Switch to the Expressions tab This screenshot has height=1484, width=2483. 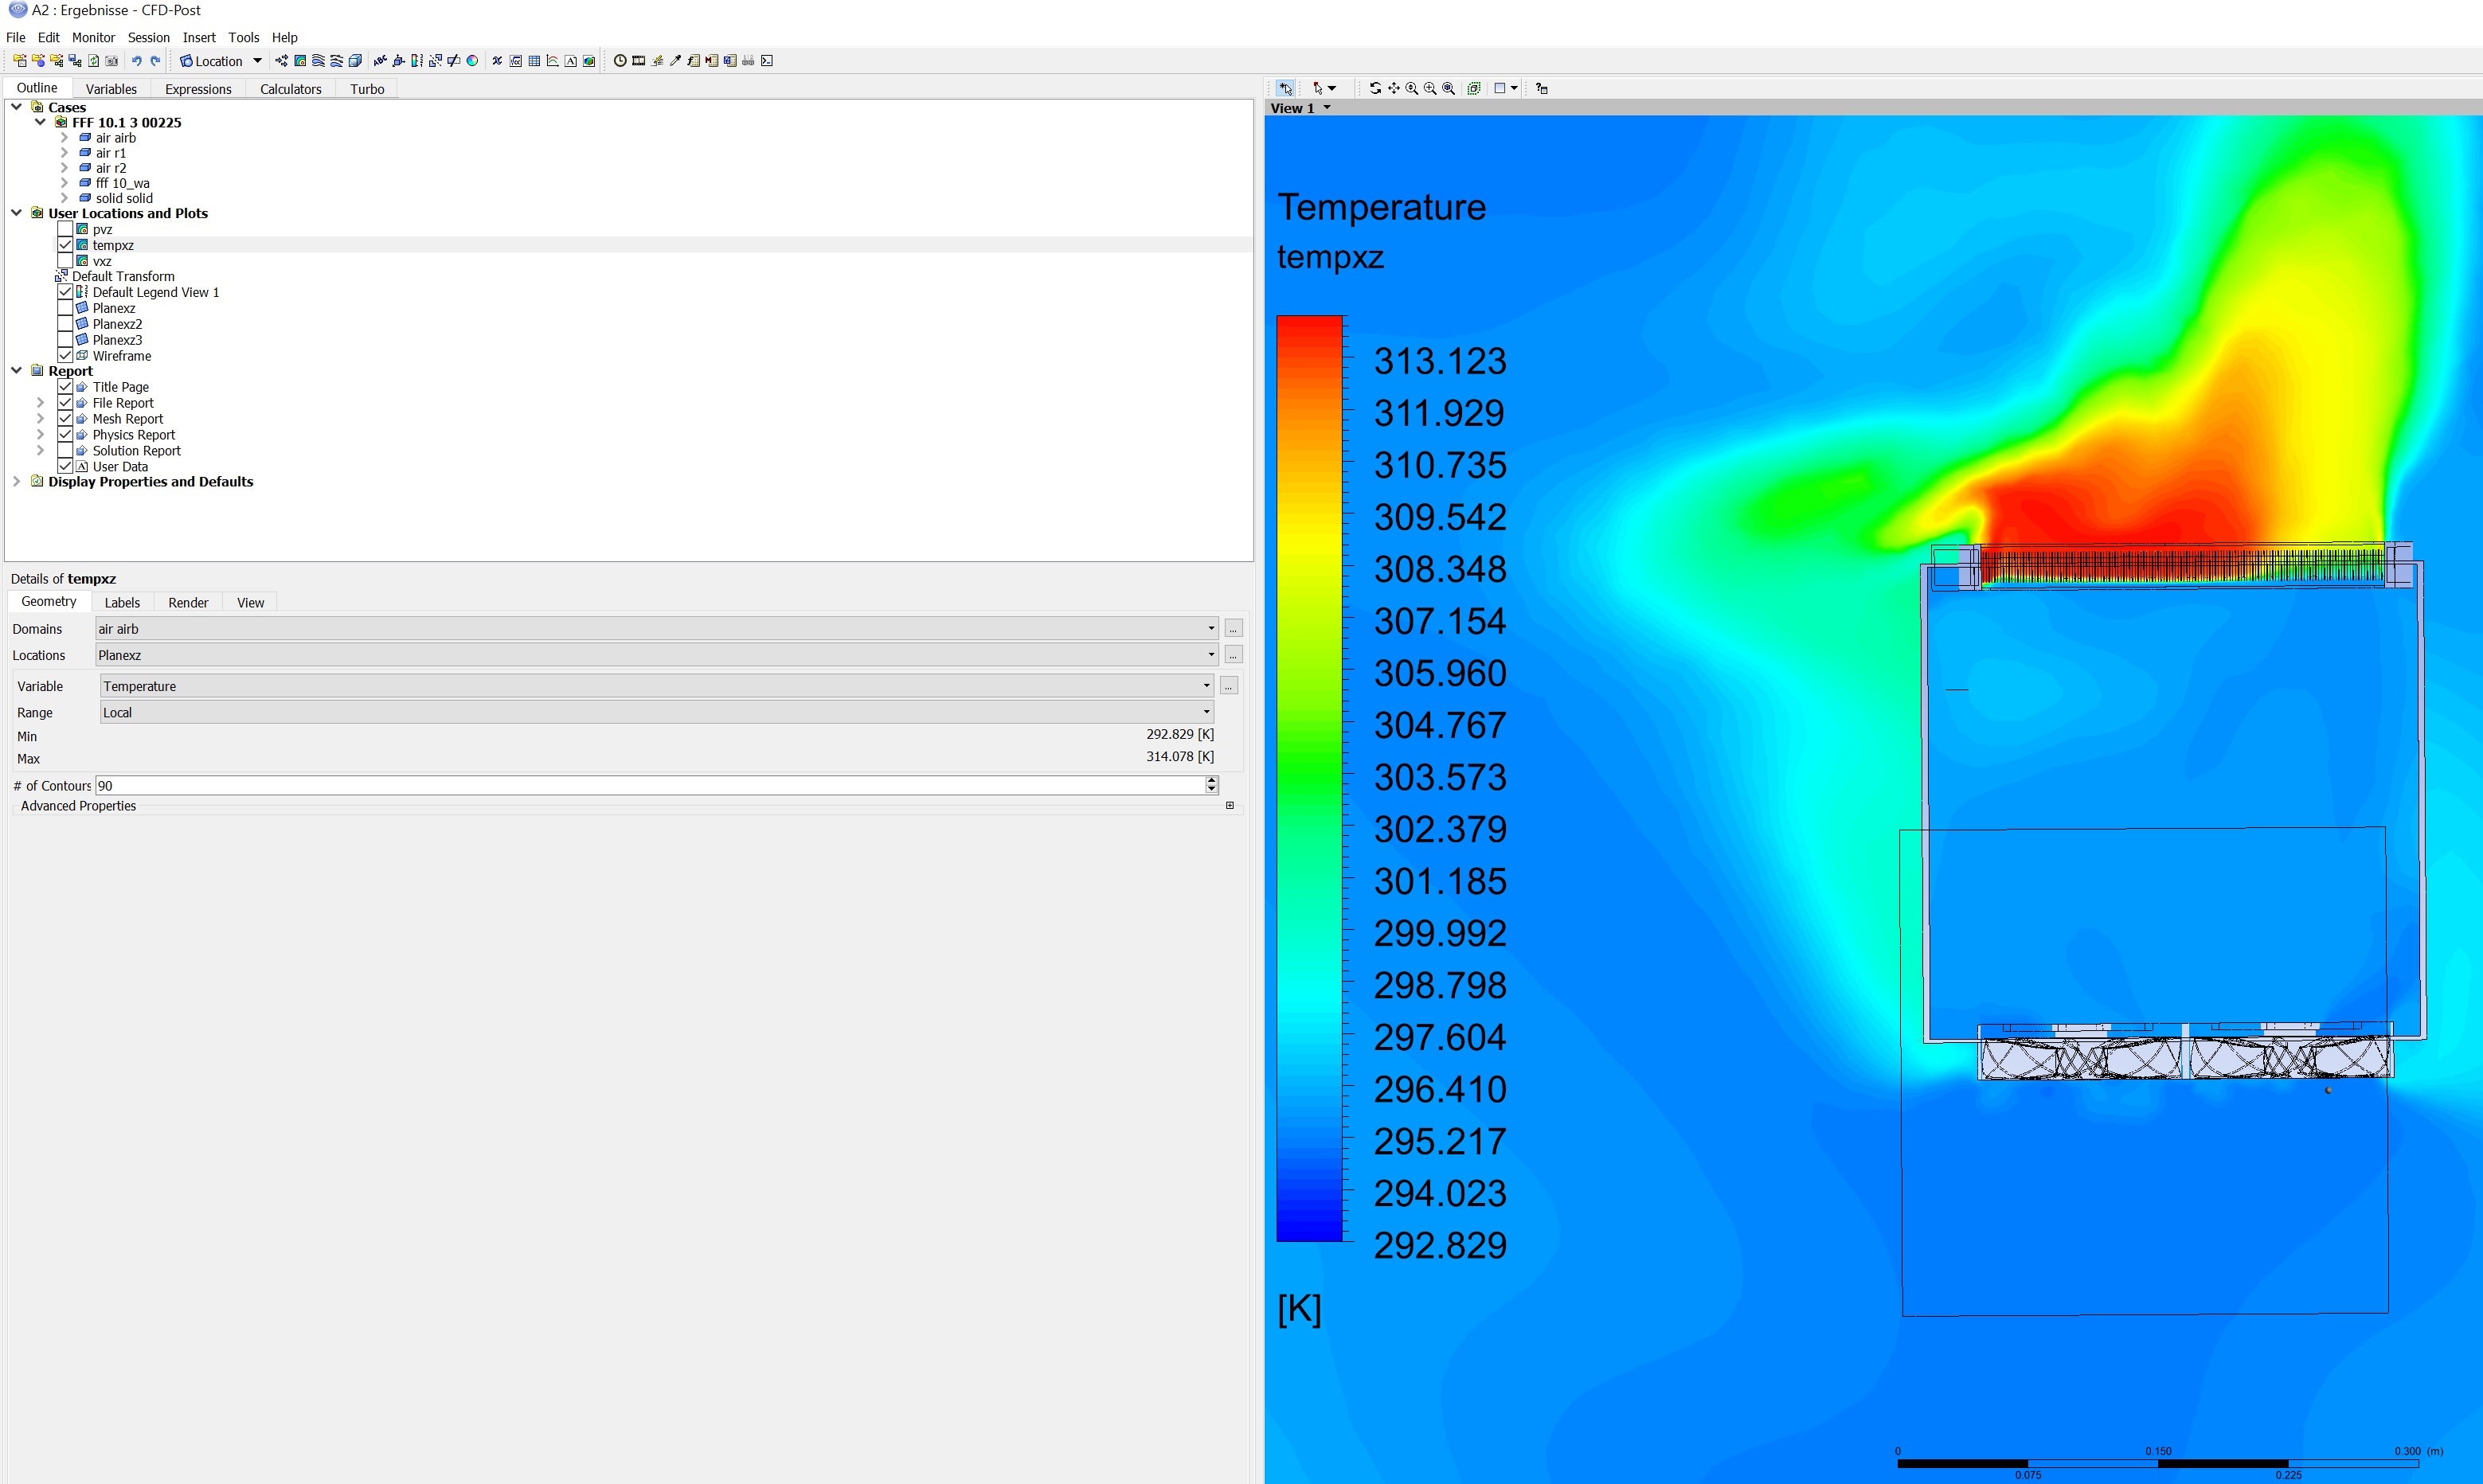pyautogui.click(x=198, y=89)
